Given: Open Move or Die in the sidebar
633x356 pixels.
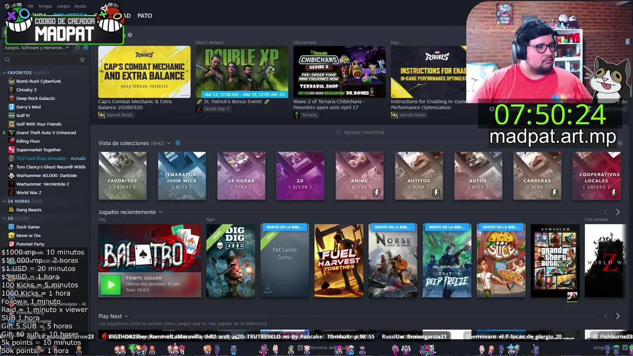Looking at the screenshot, I should coord(28,235).
